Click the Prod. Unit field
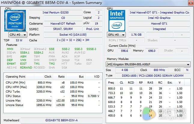Screen dimensions: 194x124 click(x=92, y=29)
